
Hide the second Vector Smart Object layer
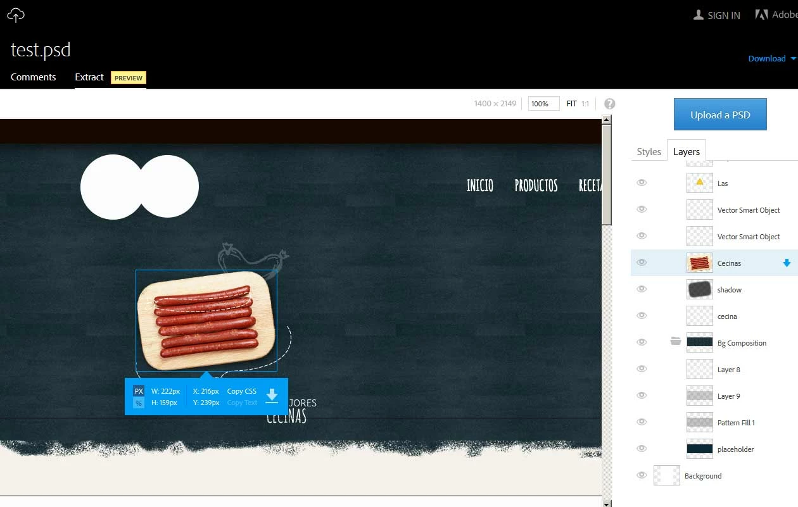[642, 236]
